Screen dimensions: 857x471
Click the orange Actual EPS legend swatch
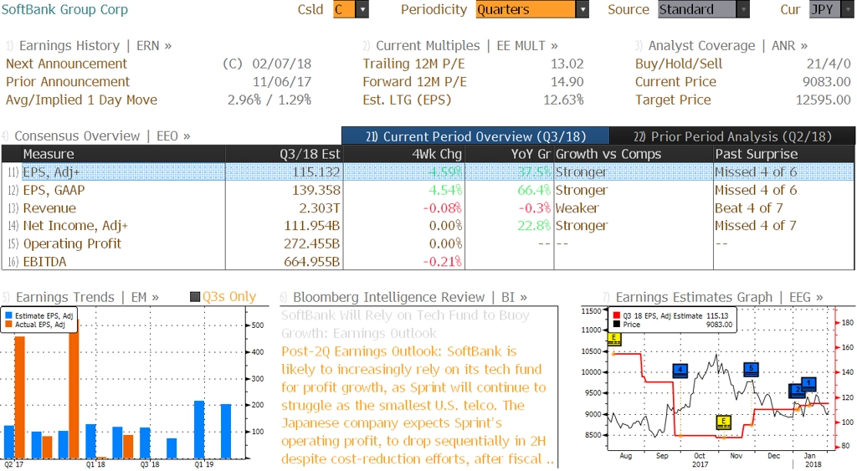point(8,324)
